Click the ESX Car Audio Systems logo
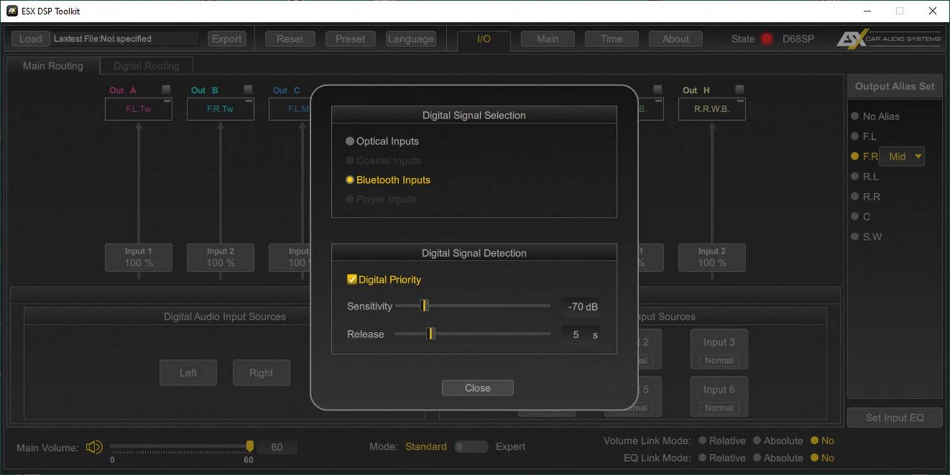The height and width of the screenshot is (475, 950). (x=888, y=39)
